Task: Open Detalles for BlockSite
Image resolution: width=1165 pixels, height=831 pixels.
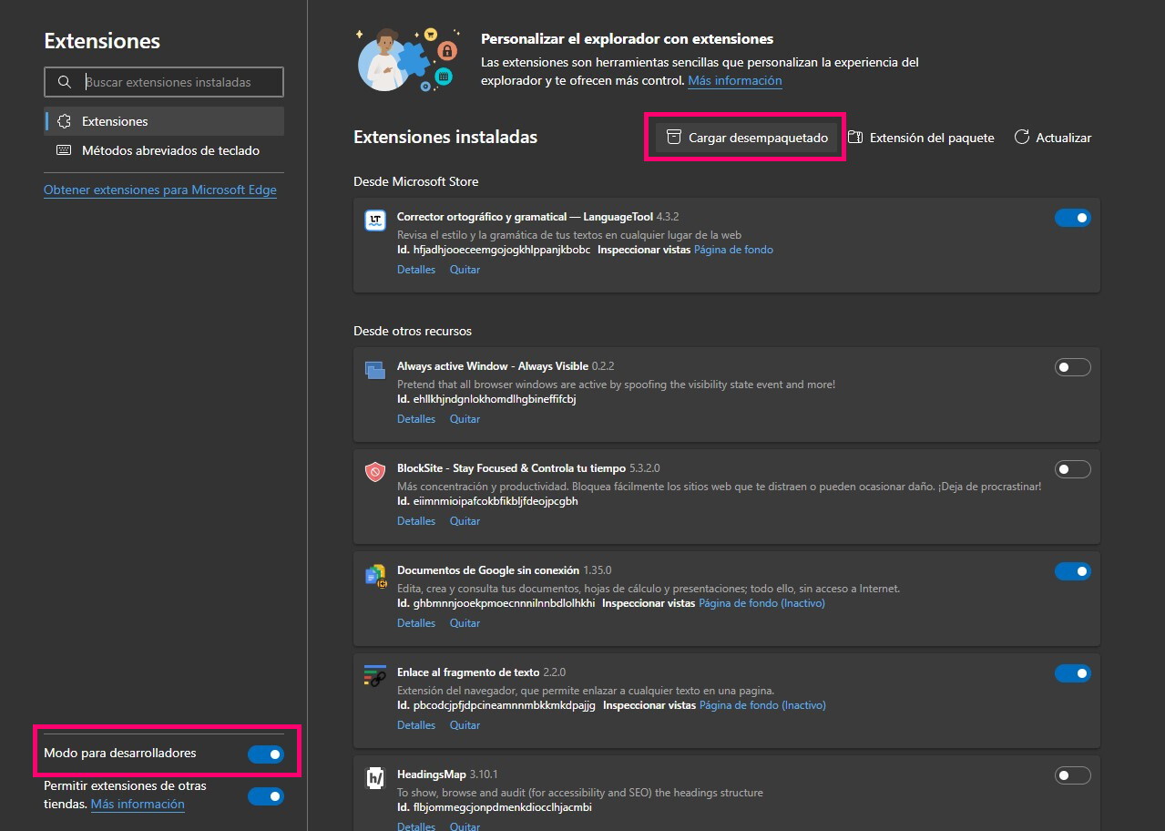Action: [415, 520]
